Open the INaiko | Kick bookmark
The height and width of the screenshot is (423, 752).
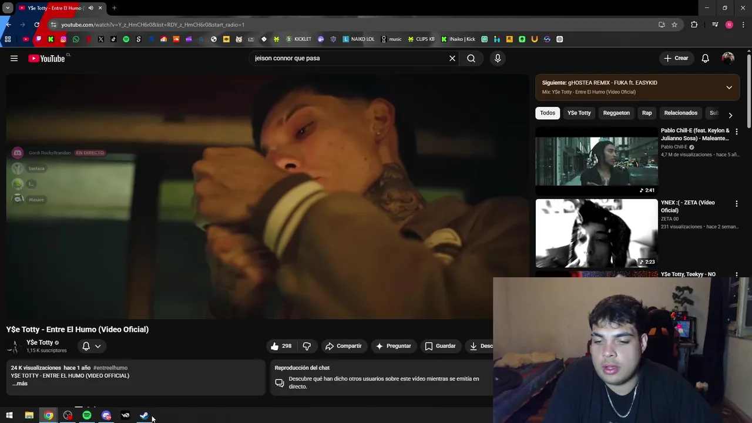458,39
